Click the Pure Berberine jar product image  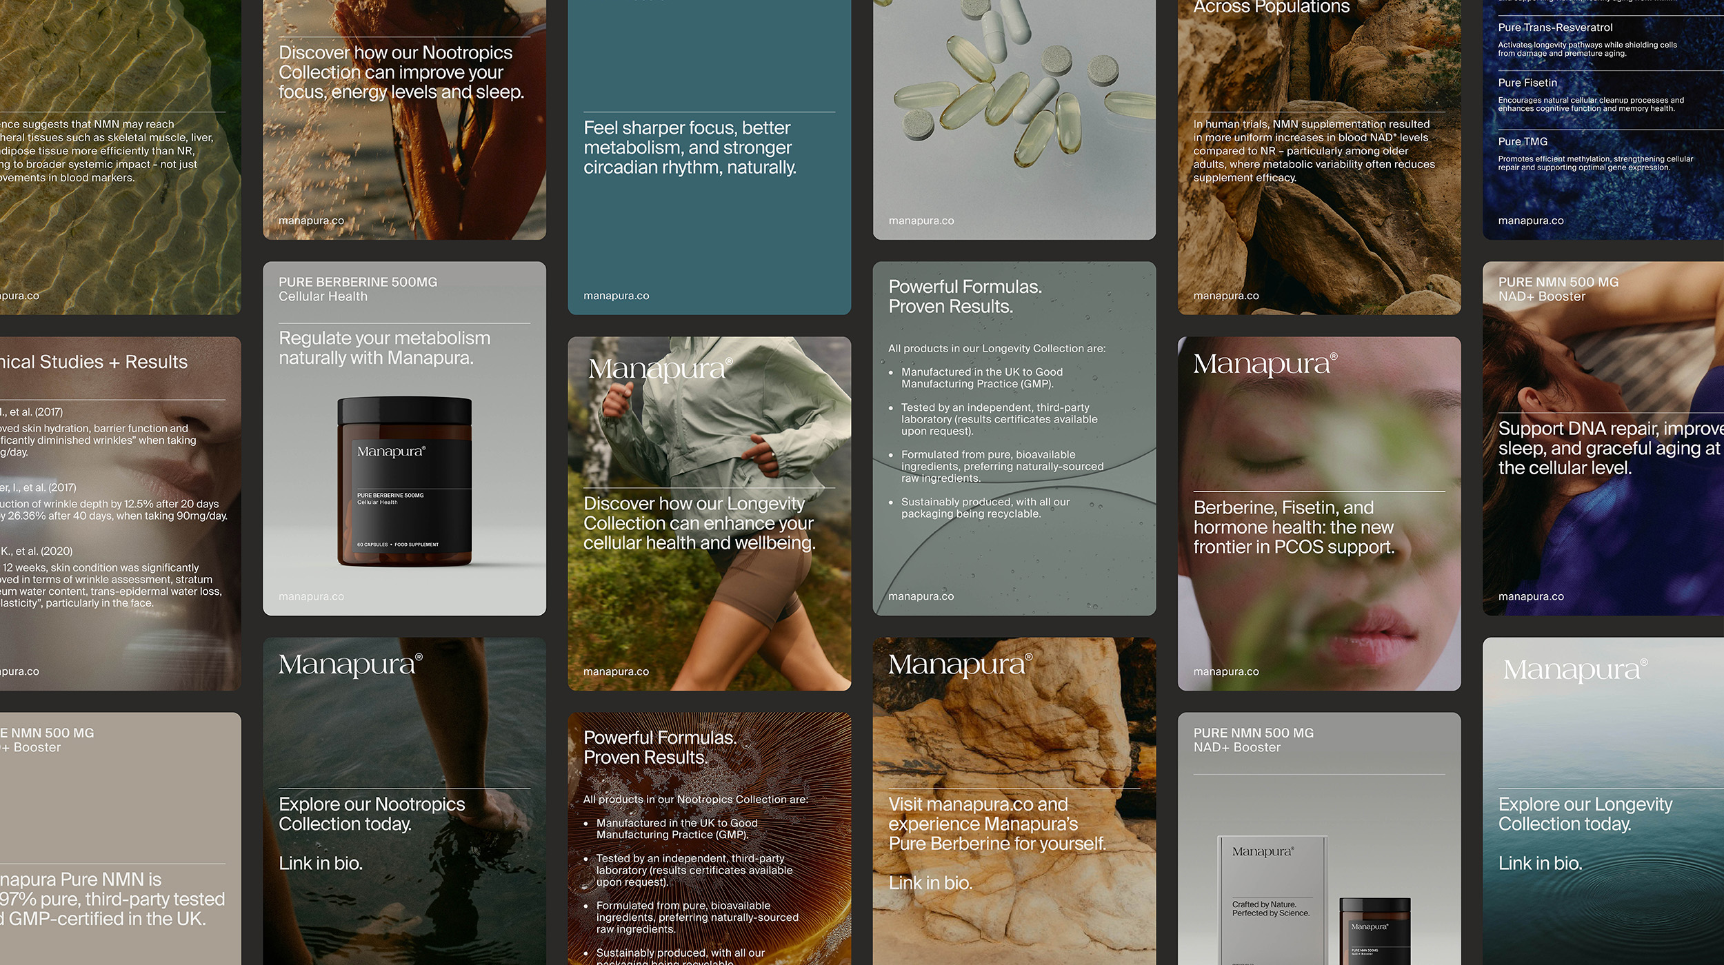(x=404, y=481)
